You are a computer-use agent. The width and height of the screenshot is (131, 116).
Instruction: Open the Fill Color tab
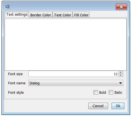pyautogui.click(x=81, y=15)
